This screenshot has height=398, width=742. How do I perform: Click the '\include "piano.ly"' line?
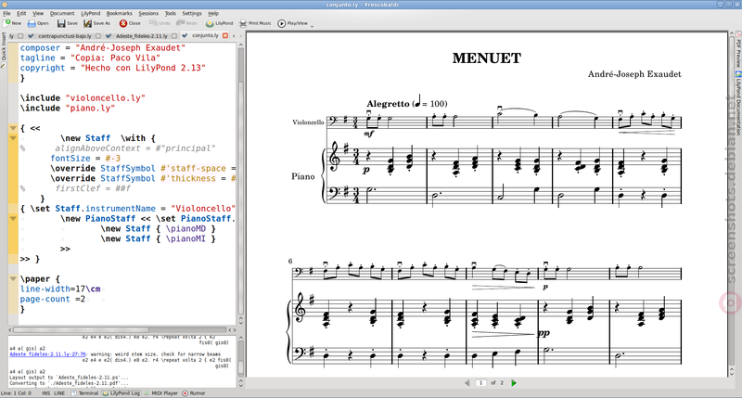[x=68, y=108]
